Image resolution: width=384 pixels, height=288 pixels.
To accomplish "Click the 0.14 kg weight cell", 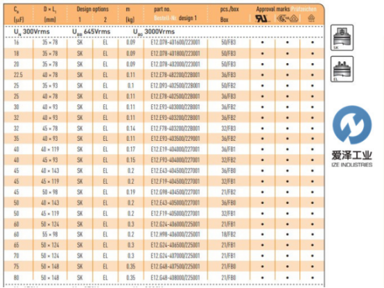I will (x=131, y=128).
